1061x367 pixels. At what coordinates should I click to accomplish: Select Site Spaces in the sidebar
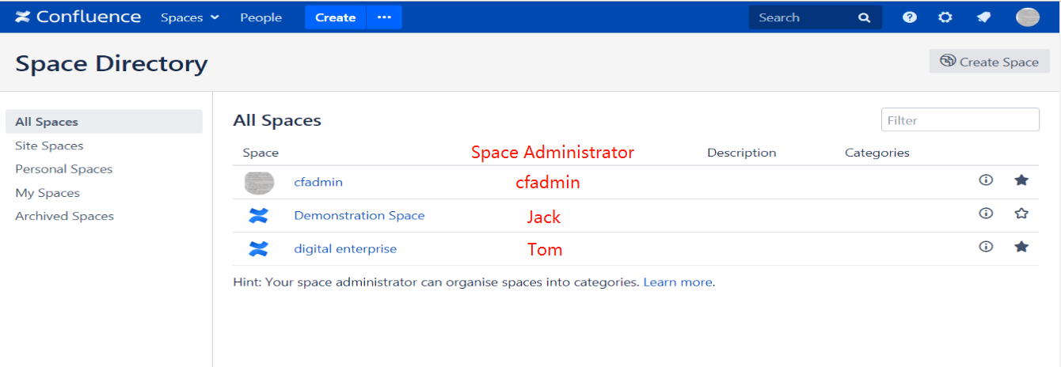pyautogui.click(x=49, y=146)
